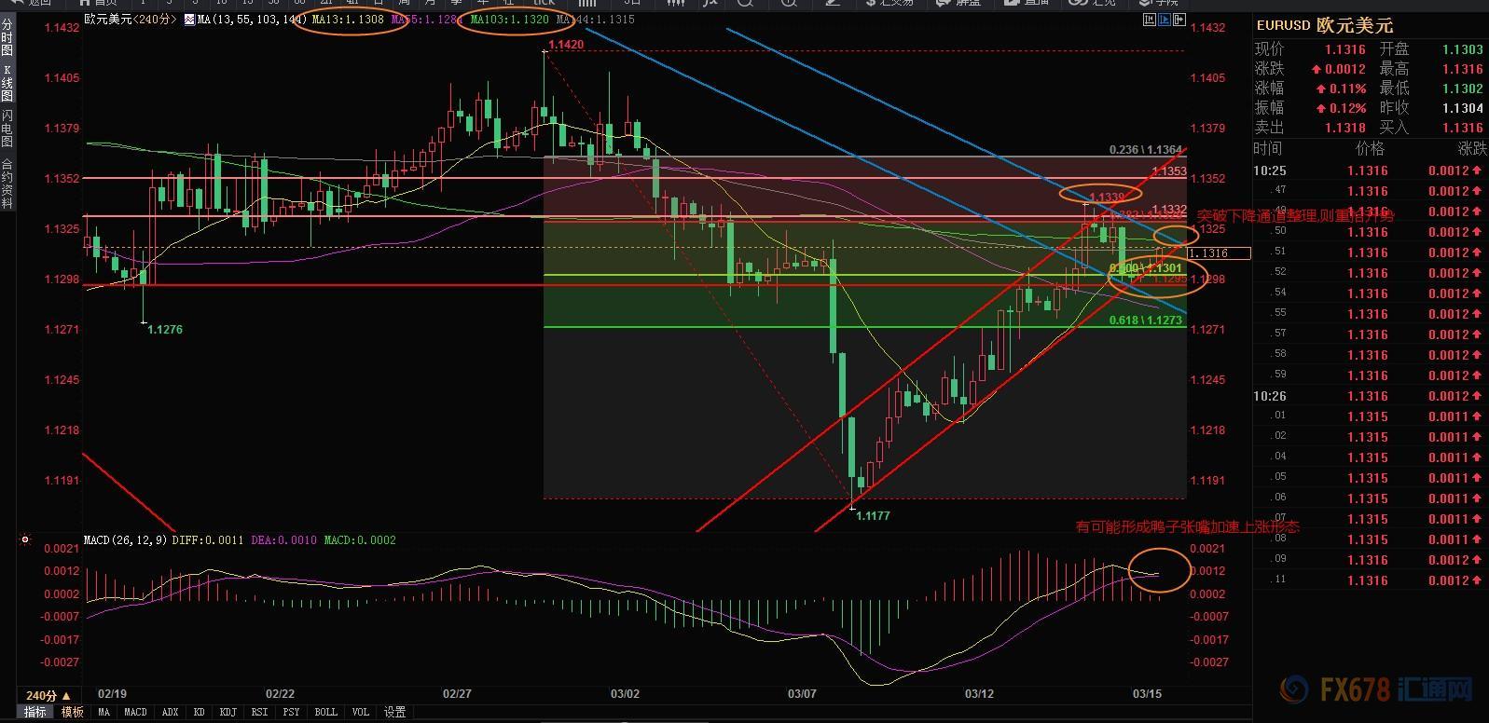
Task: Switch to K线图 view in left sidebar
Action: tap(7, 83)
